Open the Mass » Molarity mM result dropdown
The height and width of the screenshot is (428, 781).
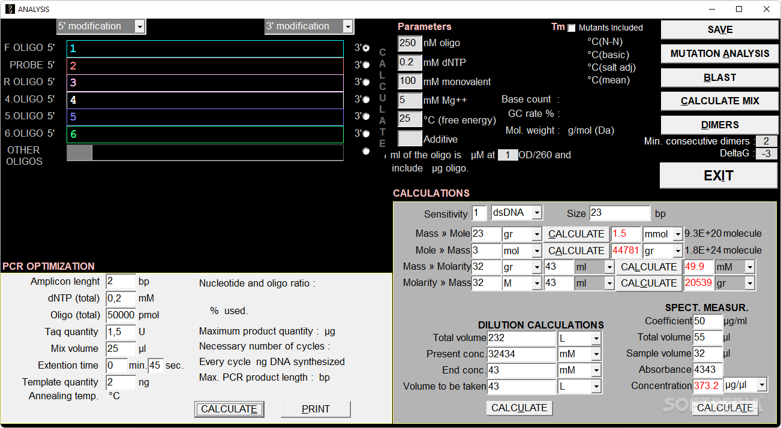[750, 267]
